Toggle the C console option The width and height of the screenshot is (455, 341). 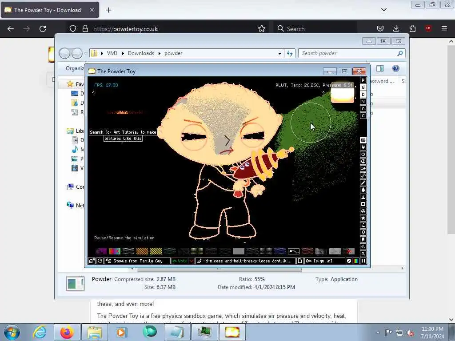pyautogui.click(x=363, y=116)
